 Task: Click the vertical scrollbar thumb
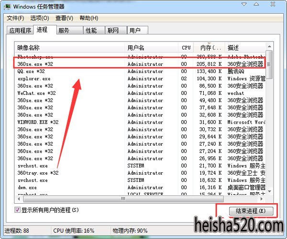[269, 64]
